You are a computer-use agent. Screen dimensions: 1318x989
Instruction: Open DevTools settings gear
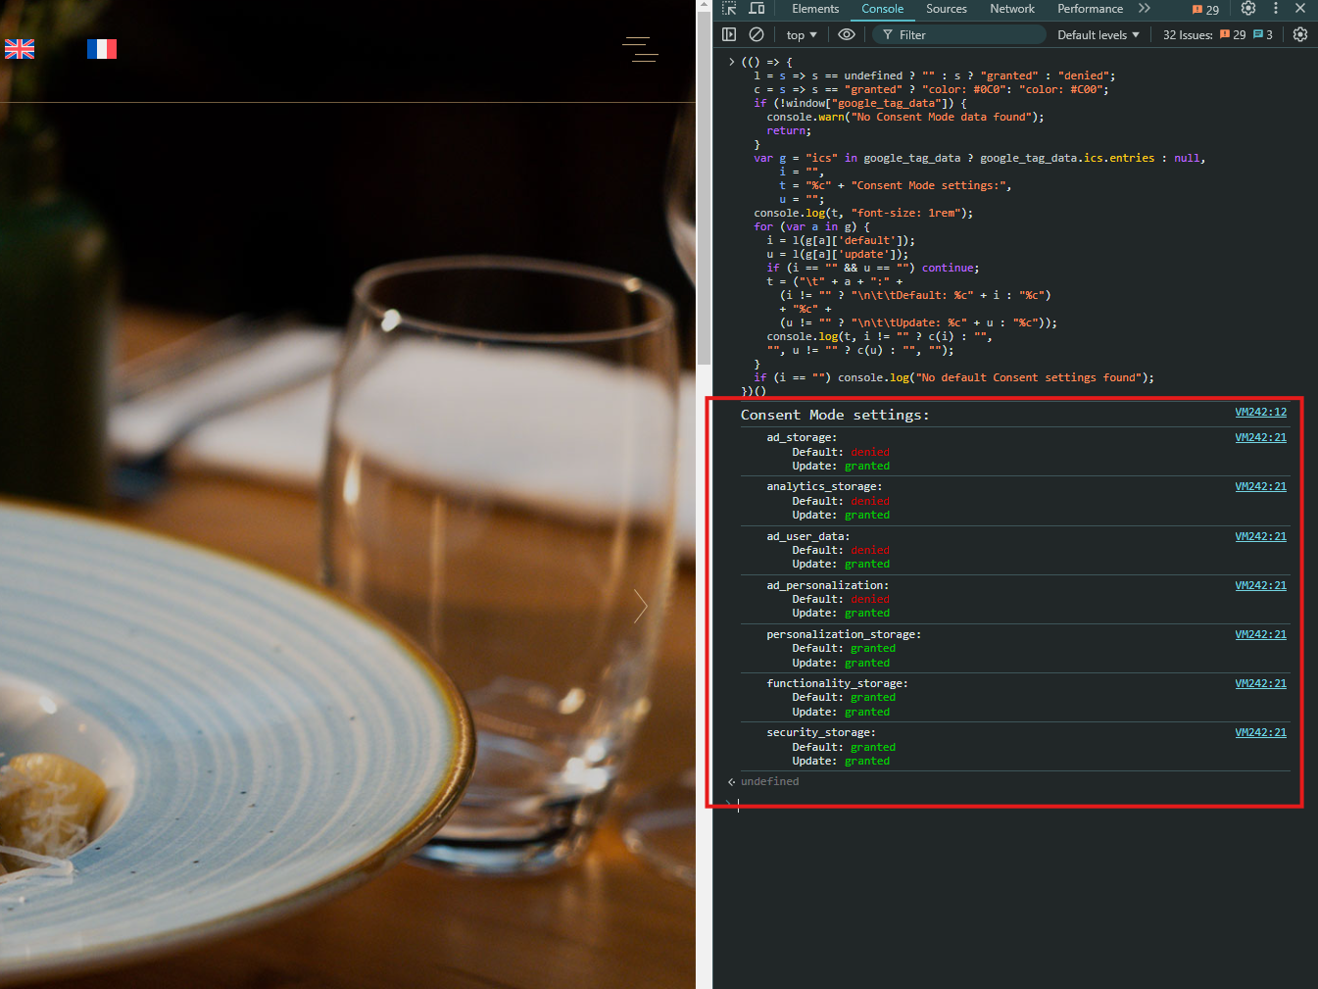(1248, 9)
